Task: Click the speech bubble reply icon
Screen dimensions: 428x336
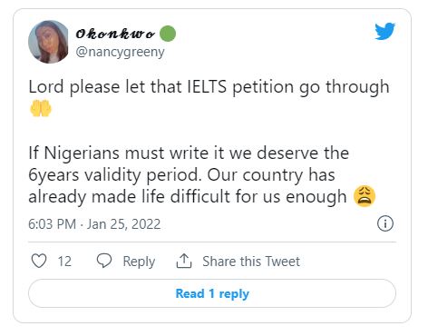Action: click(x=104, y=261)
